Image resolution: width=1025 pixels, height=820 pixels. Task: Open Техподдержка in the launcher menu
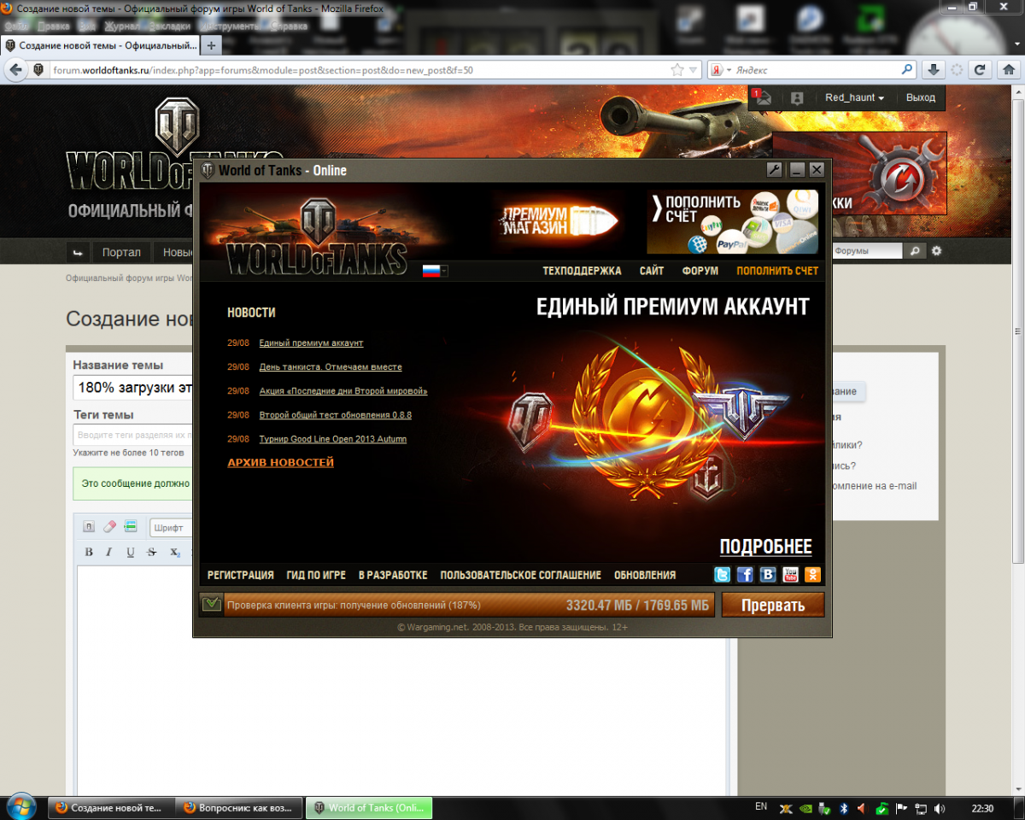click(x=583, y=271)
